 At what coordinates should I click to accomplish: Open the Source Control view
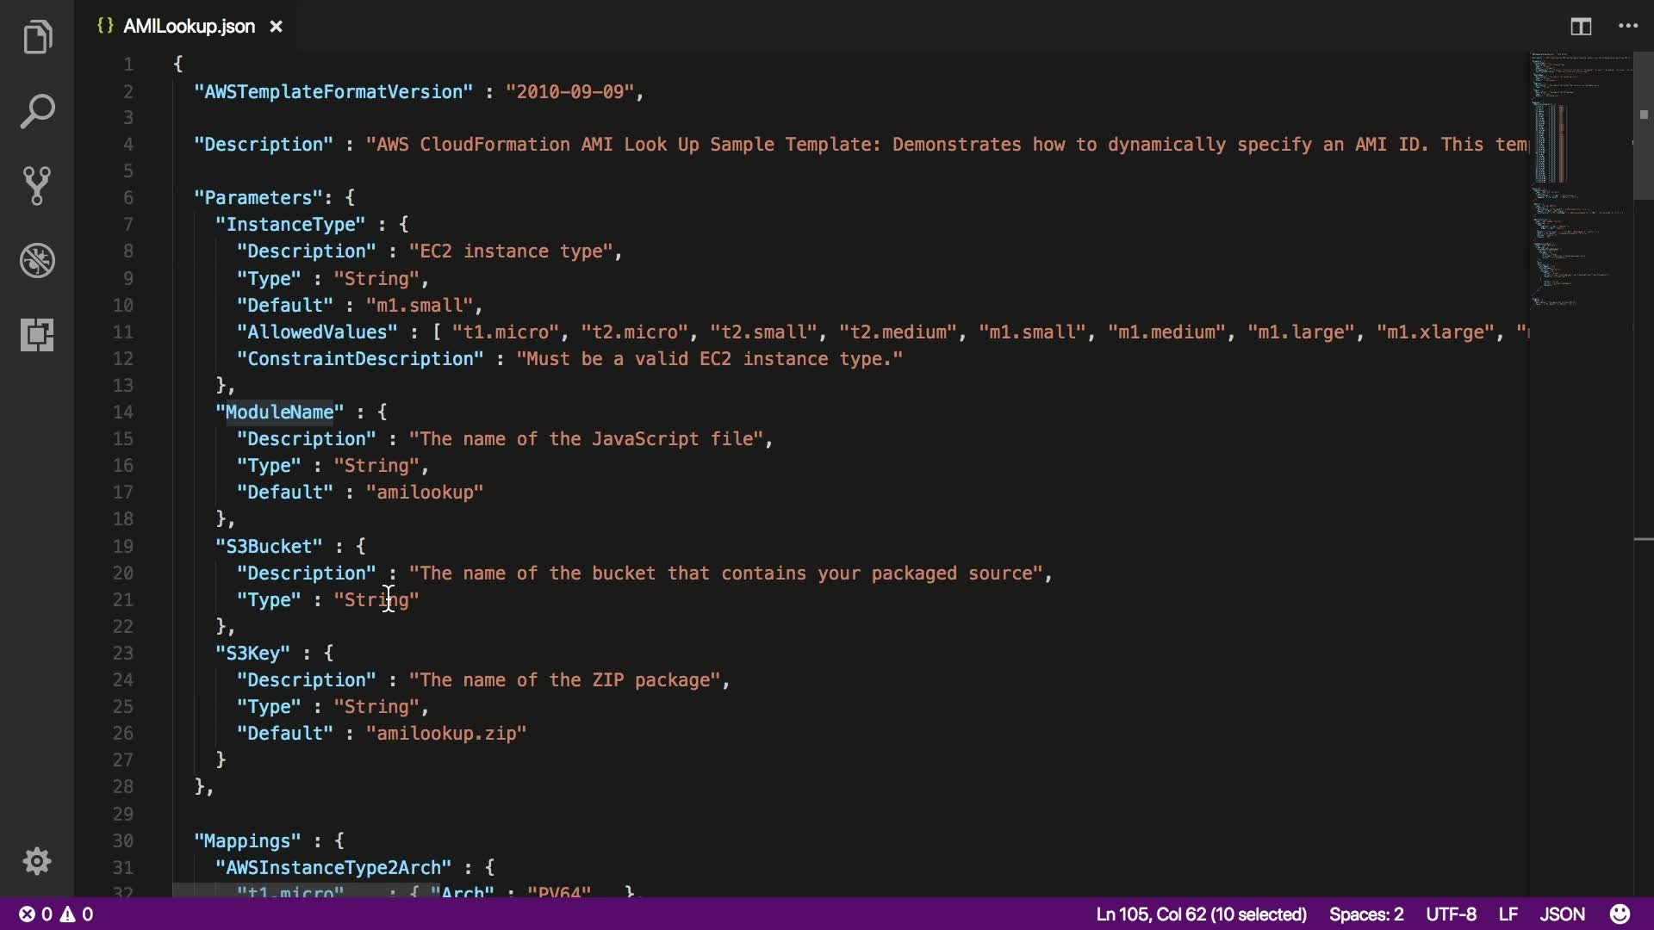[37, 185]
